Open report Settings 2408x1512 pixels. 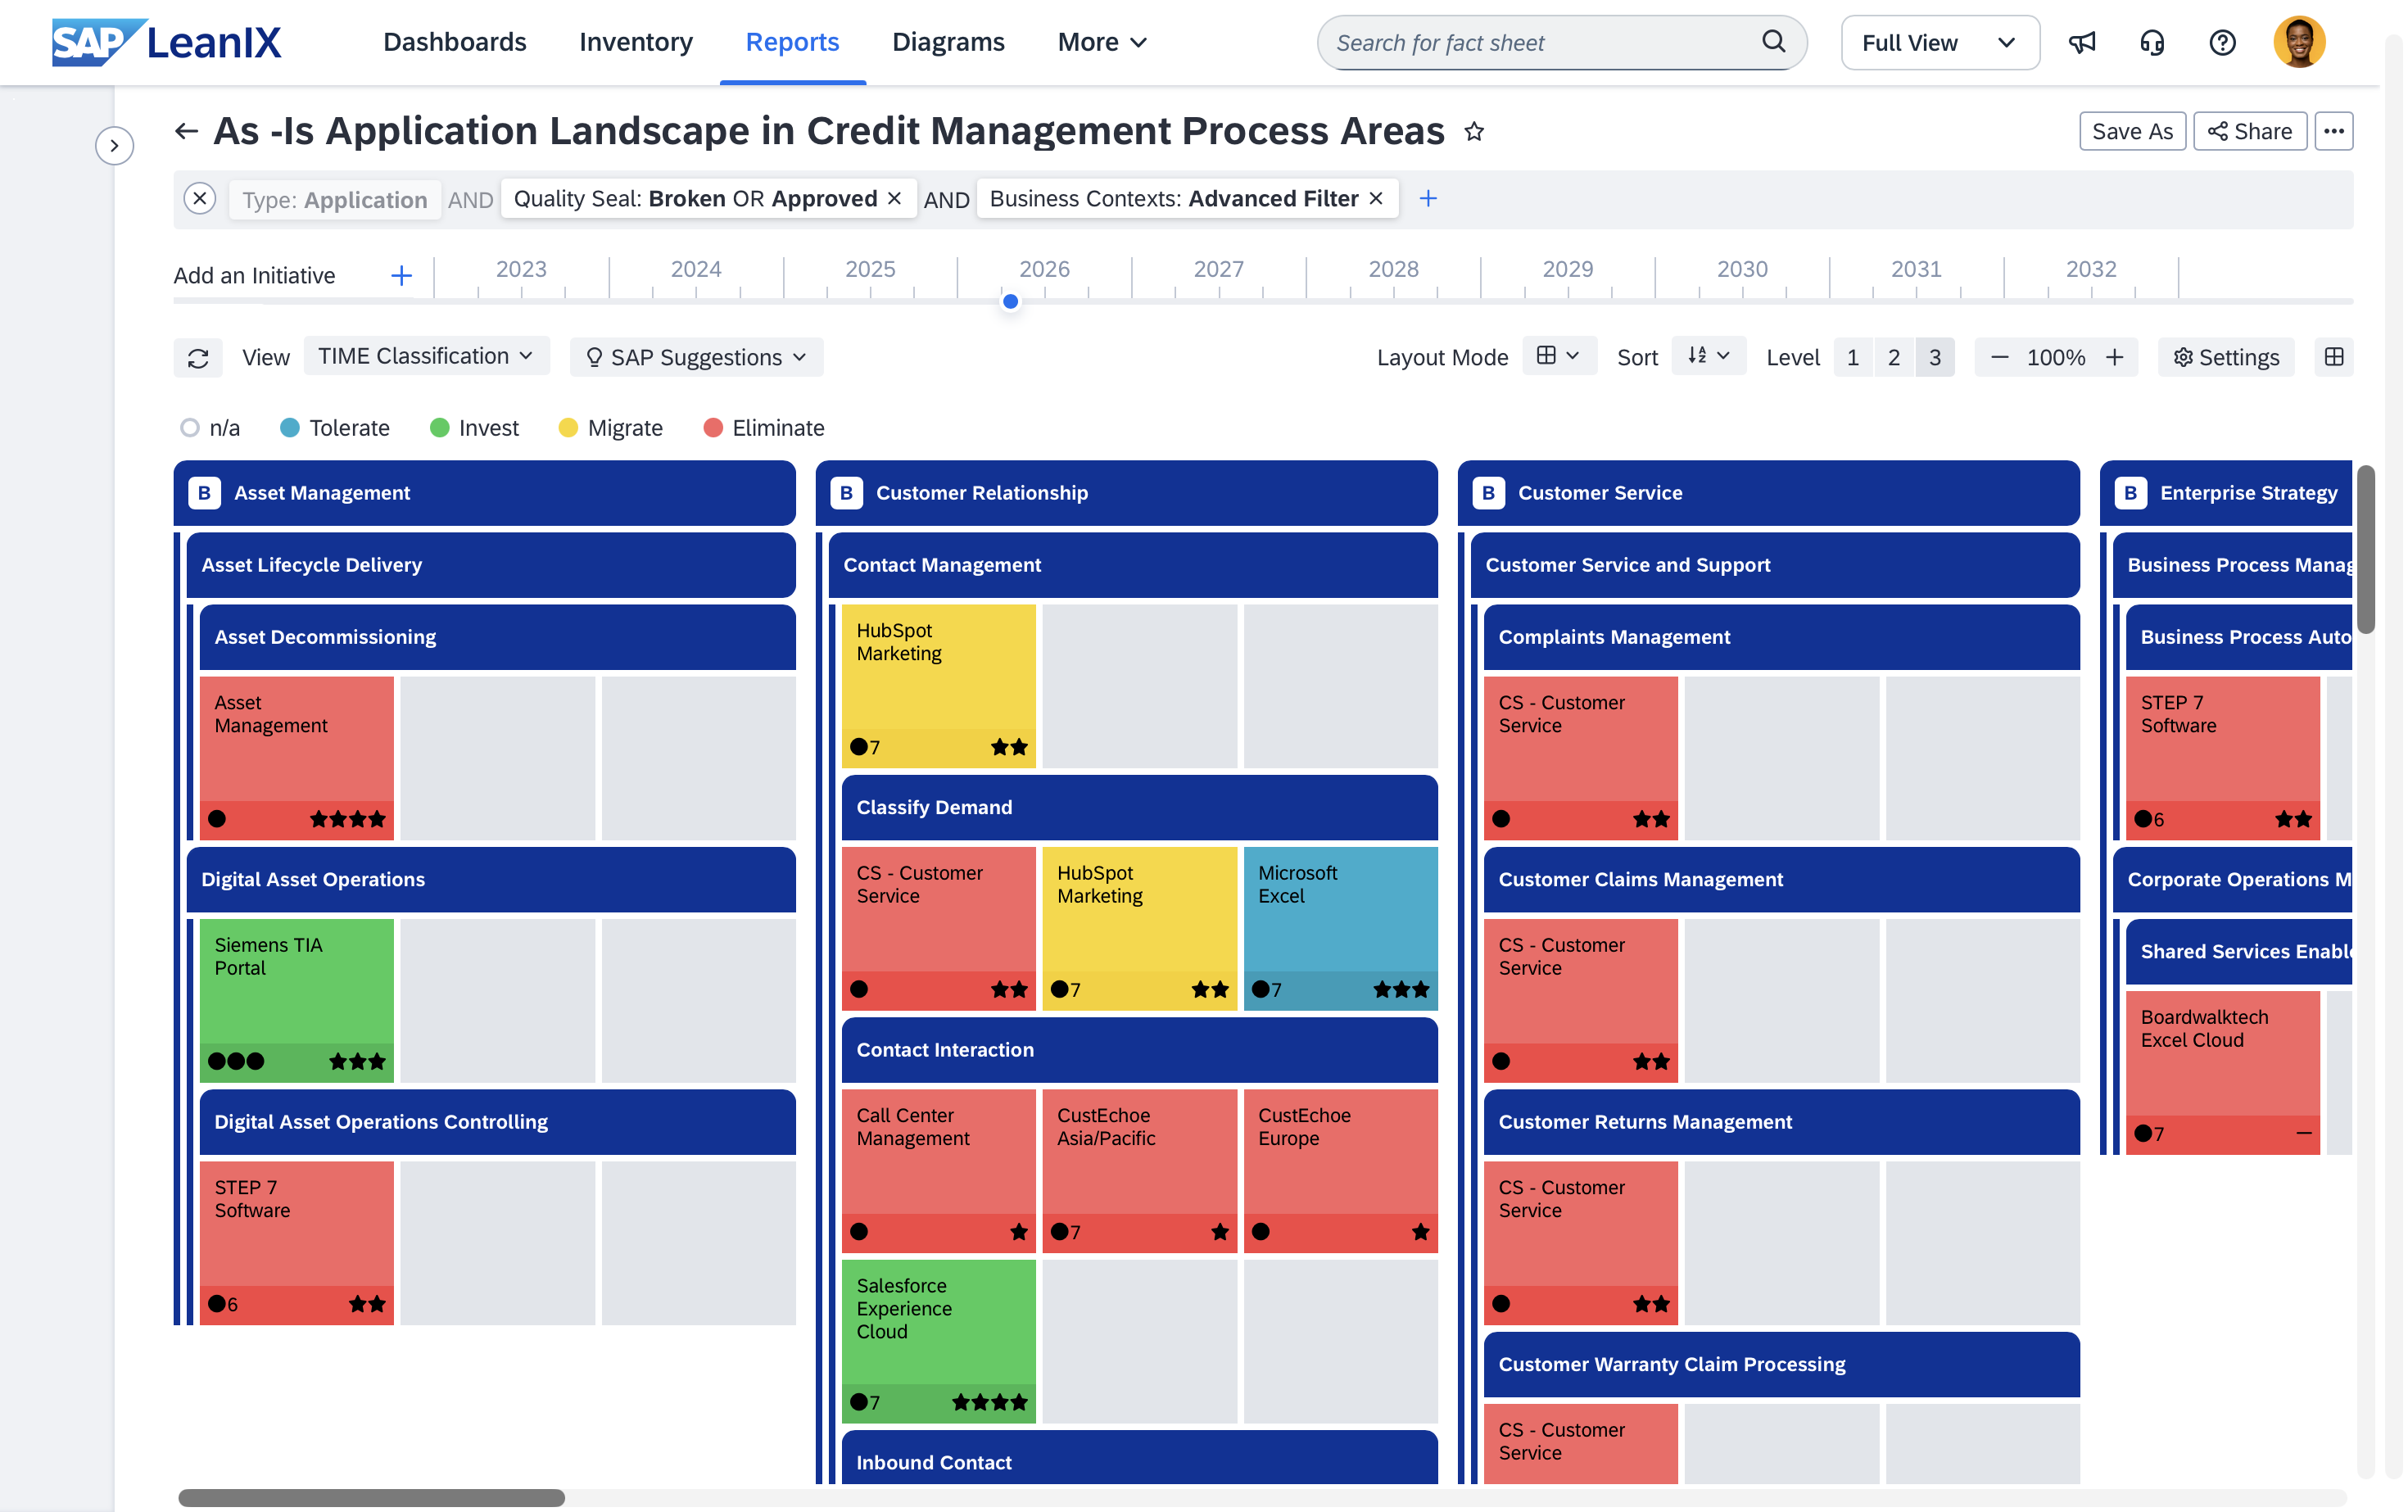tap(2226, 357)
